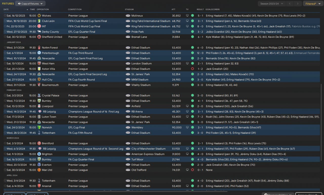Sort by the STADIUM column header
The width and height of the screenshot is (324, 195).
(129, 9)
